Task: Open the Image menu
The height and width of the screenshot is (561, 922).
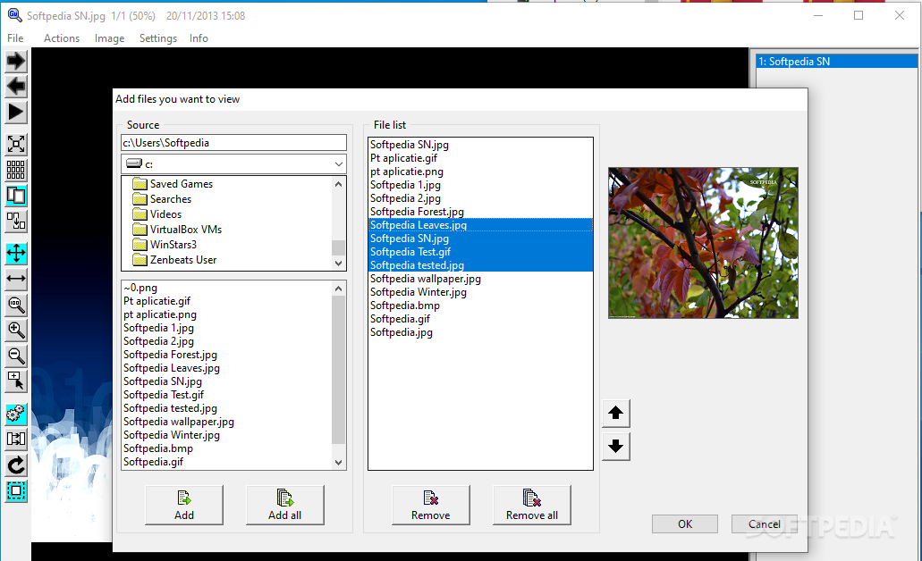Action: [109, 38]
